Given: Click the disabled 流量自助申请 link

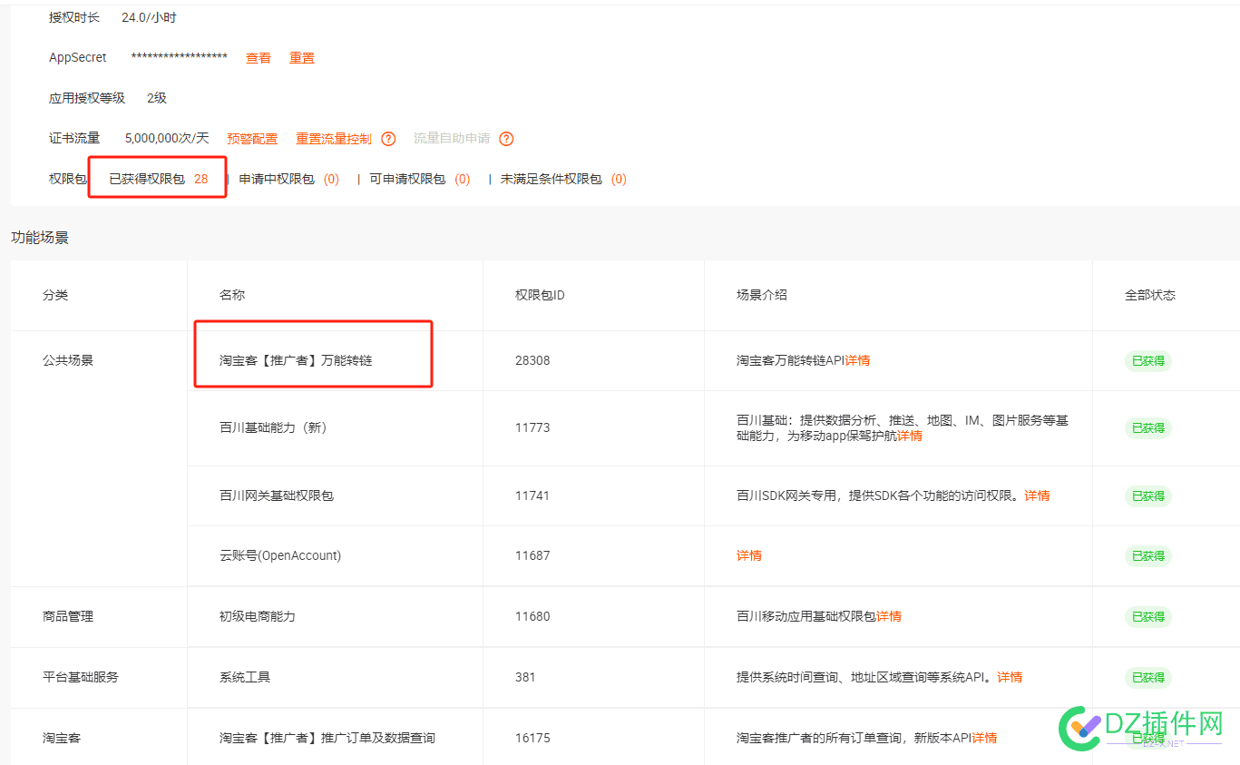Looking at the screenshot, I should point(452,139).
